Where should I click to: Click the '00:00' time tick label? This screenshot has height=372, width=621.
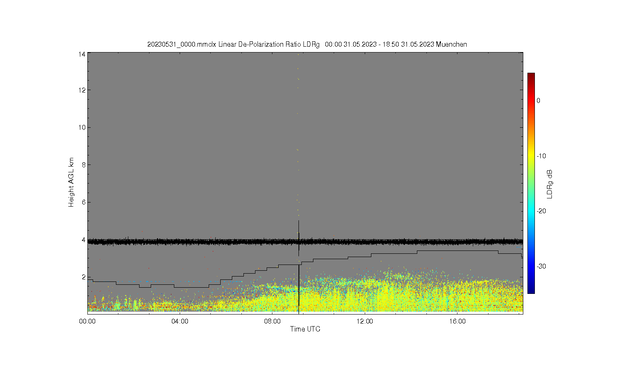[88, 321]
